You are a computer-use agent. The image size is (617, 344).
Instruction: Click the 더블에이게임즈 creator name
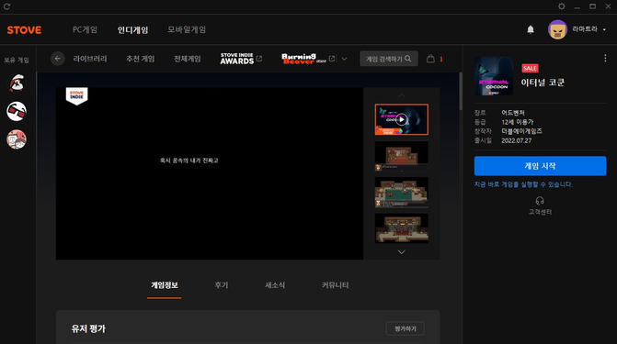(x=521, y=131)
